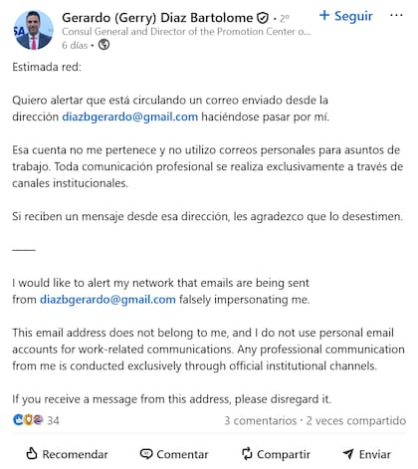The width and height of the screenshot is (418, 469).
Task: Click the verified shield badge icon
Action: [x=263, y=18]
